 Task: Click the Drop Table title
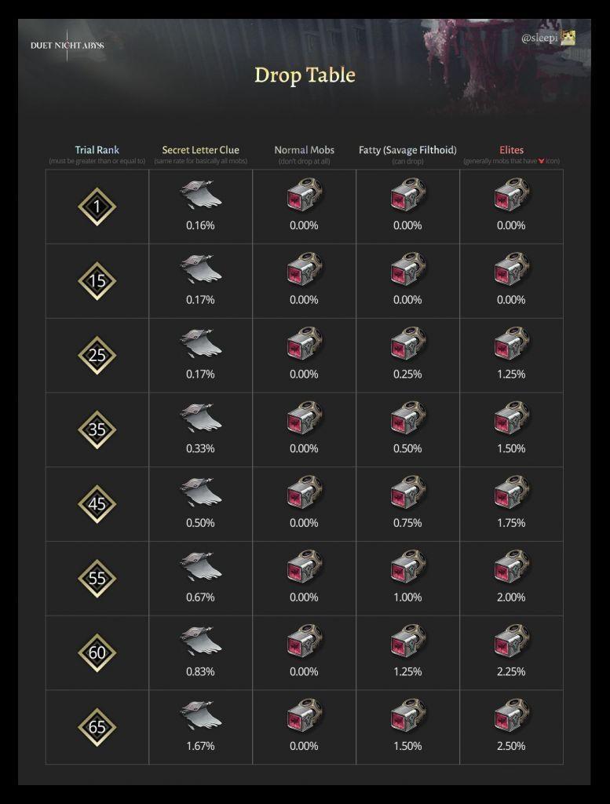[305, 75]
